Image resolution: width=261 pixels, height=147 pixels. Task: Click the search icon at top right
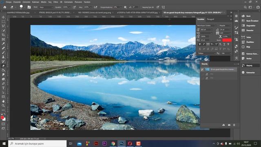point(245,7)
